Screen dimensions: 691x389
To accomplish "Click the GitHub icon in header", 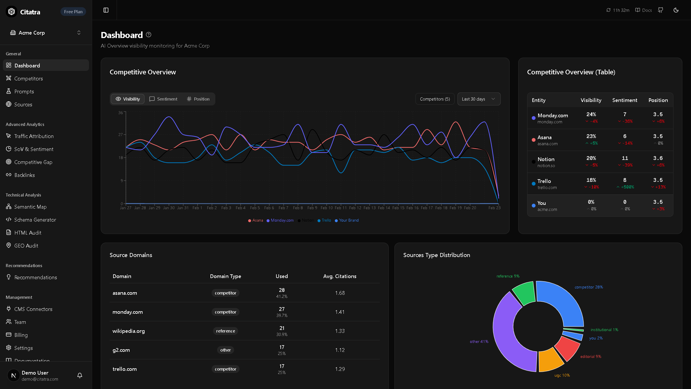I will [660, 10].
